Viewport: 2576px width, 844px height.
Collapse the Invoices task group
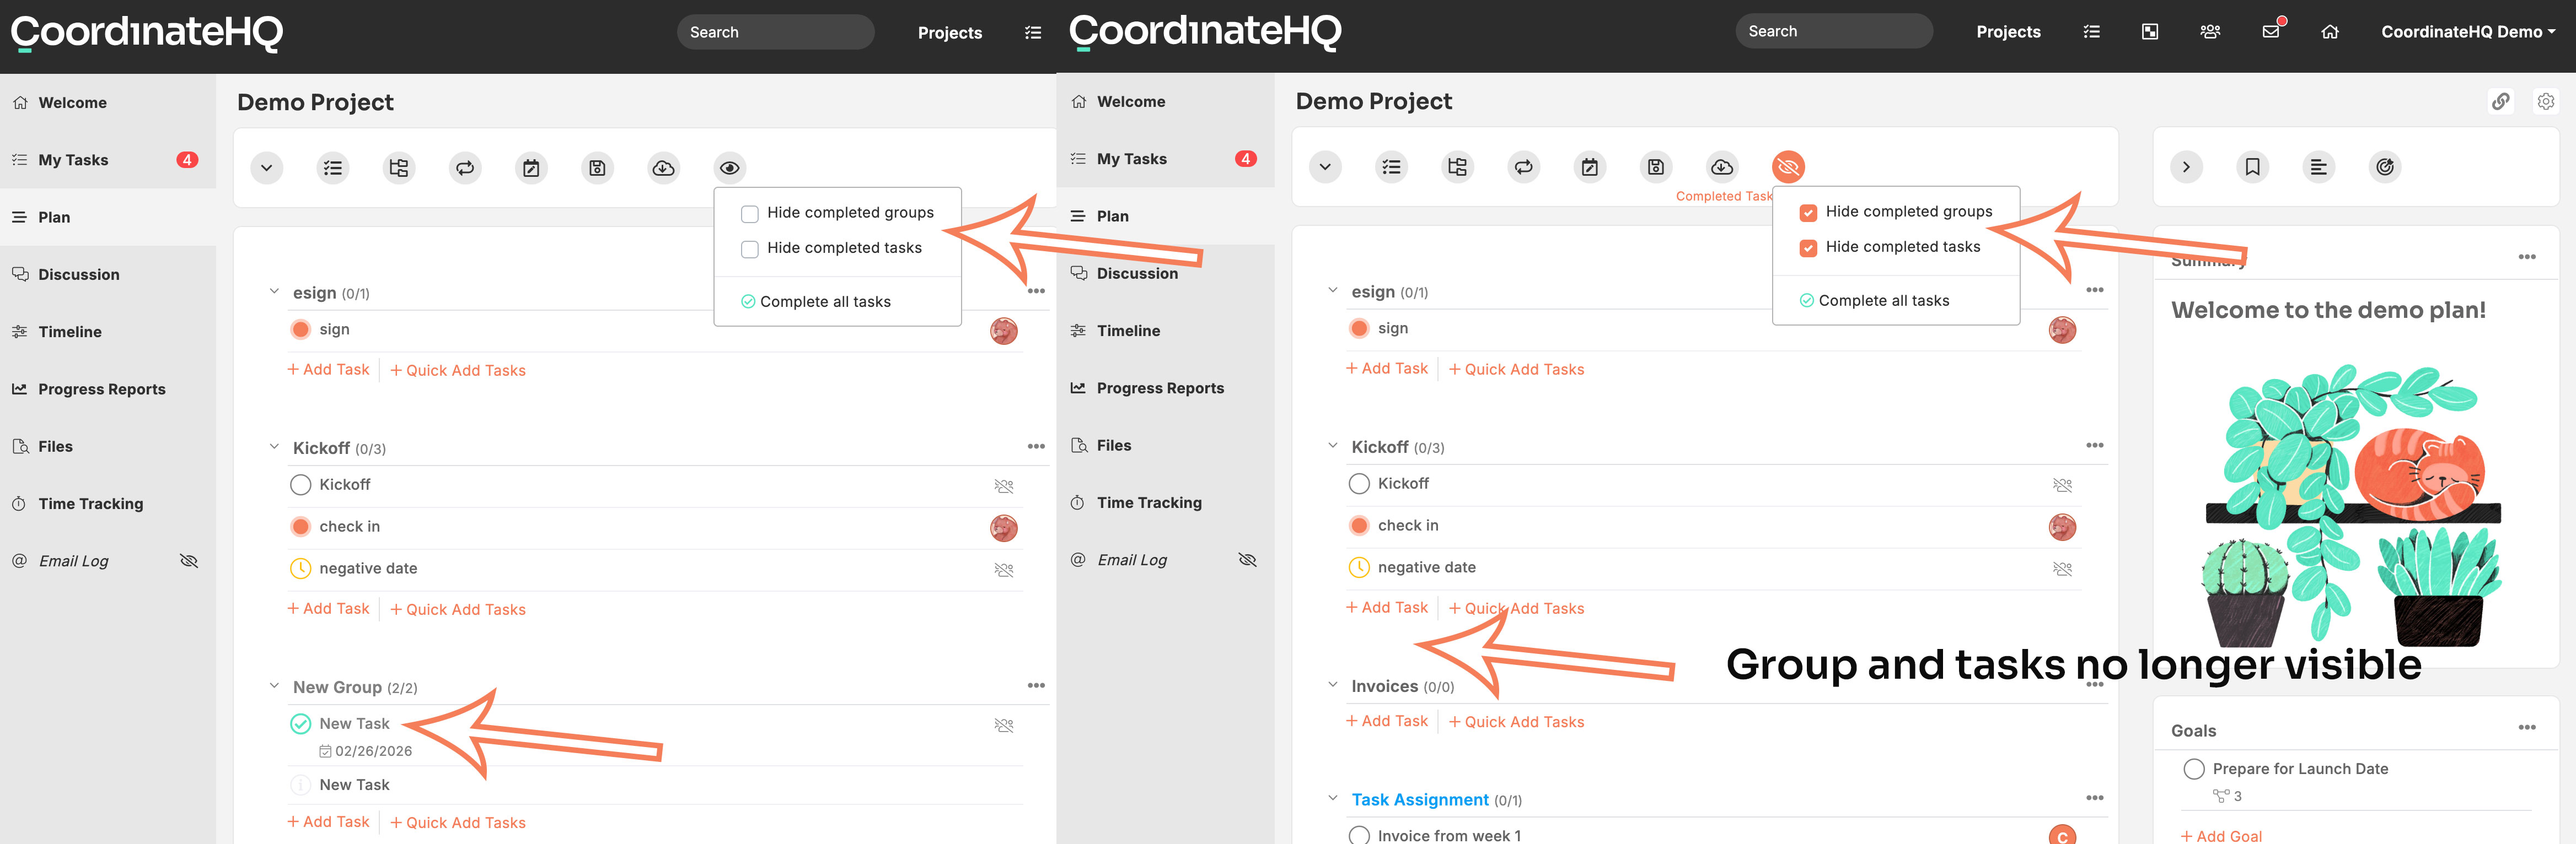[x=1332, y=685]
